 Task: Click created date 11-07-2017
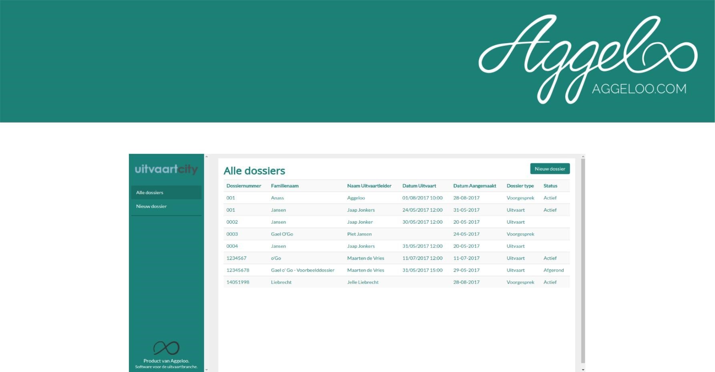[x=466, y=258]
